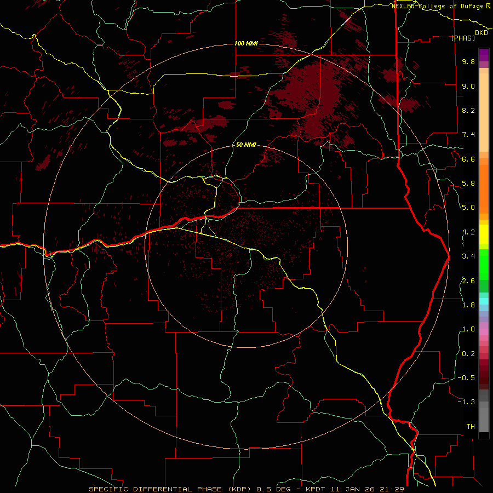Click the 7.4 scale value
The image size is (493, 493).
coord(468,135)
